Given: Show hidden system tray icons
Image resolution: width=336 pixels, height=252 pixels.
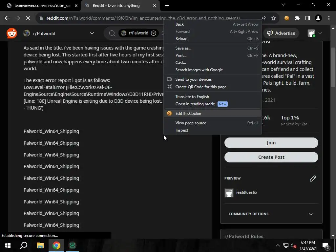Looking at the screenshot, I should coord(278,245).
